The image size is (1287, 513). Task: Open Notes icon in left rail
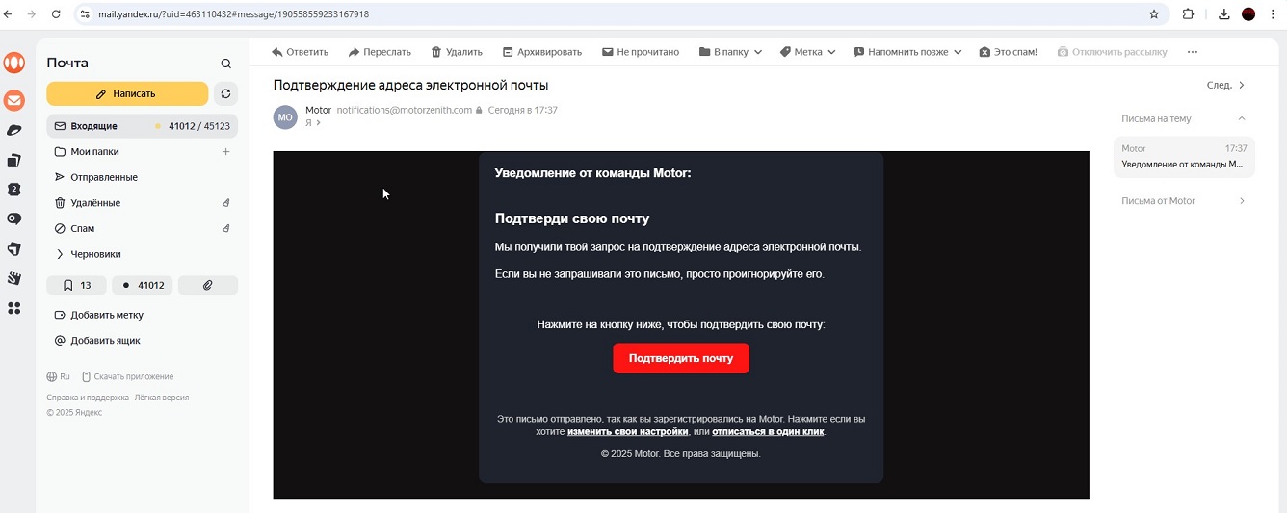coord(14,278)
